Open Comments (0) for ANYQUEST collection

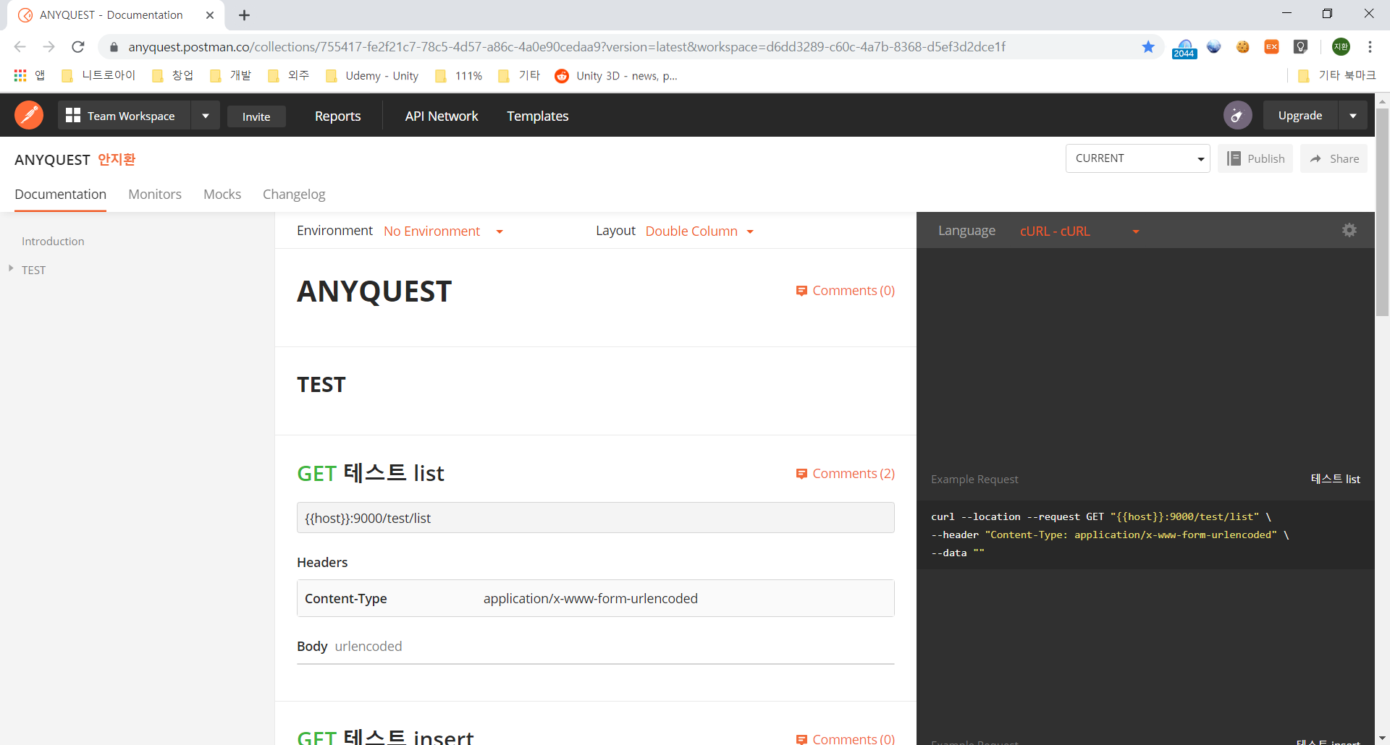click(846, 291)
